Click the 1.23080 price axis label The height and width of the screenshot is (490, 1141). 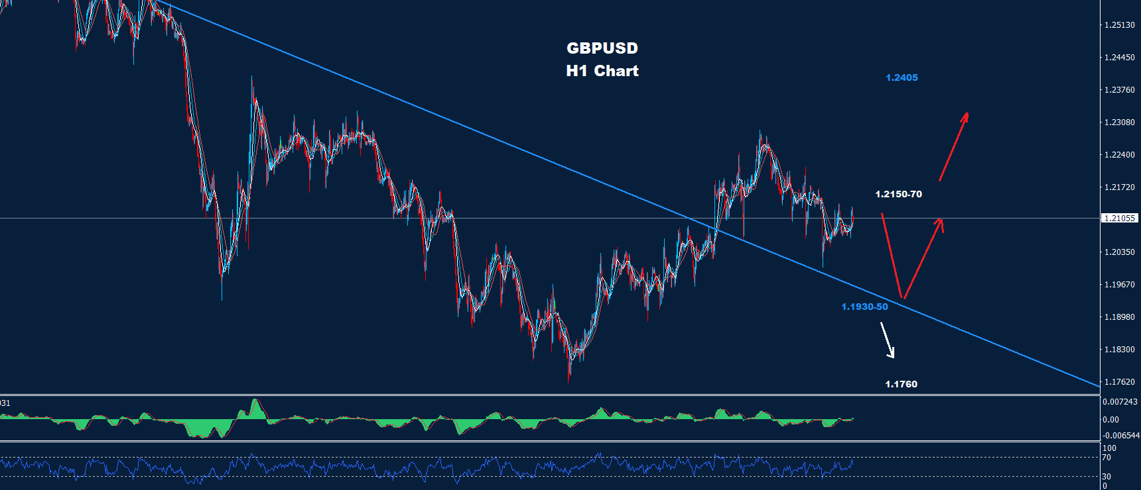click(1119, 122)
